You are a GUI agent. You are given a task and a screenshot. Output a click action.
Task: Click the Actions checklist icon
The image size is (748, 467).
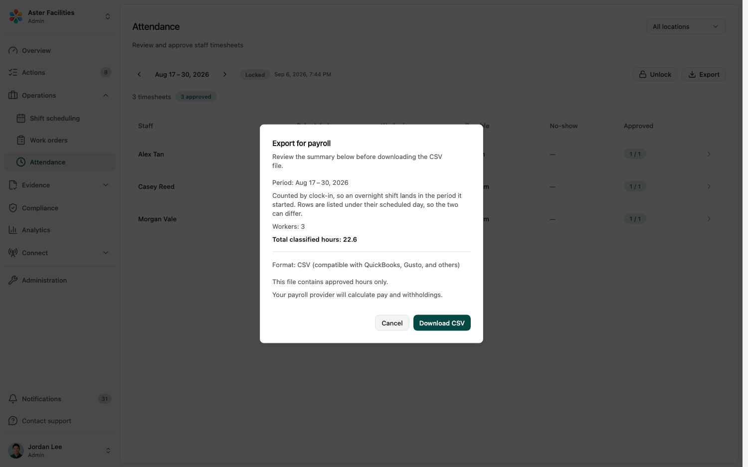coord(13,72)
